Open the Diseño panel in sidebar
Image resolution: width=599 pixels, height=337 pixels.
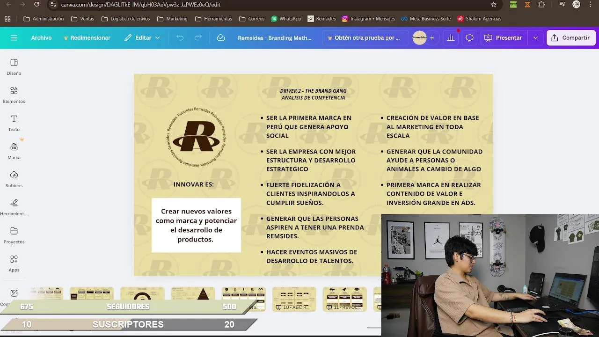pos(14,67)
